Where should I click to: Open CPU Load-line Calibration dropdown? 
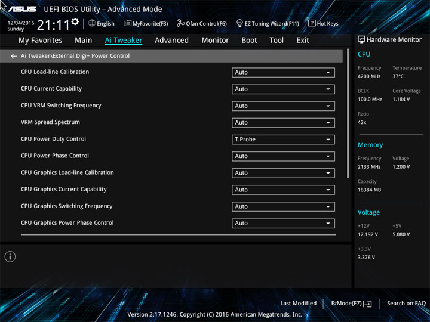[283, 73]
